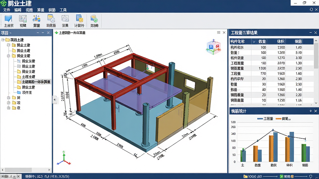Click the gray layout-grid toolbar icon

click(x=65, y=18)
